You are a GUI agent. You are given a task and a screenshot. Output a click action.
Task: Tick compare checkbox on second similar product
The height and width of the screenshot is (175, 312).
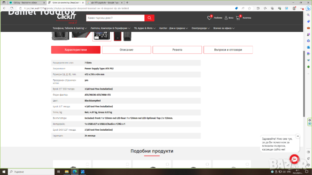click(x=127, y=164)
